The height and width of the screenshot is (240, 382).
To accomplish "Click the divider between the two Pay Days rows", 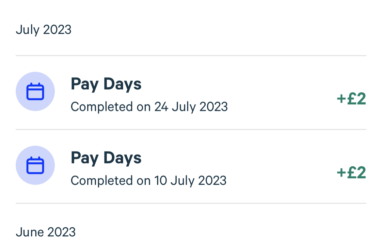I will (x=191, y=129).
